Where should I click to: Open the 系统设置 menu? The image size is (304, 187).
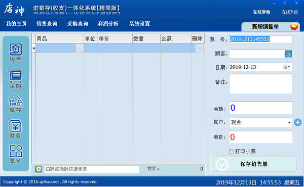point(140,24)
